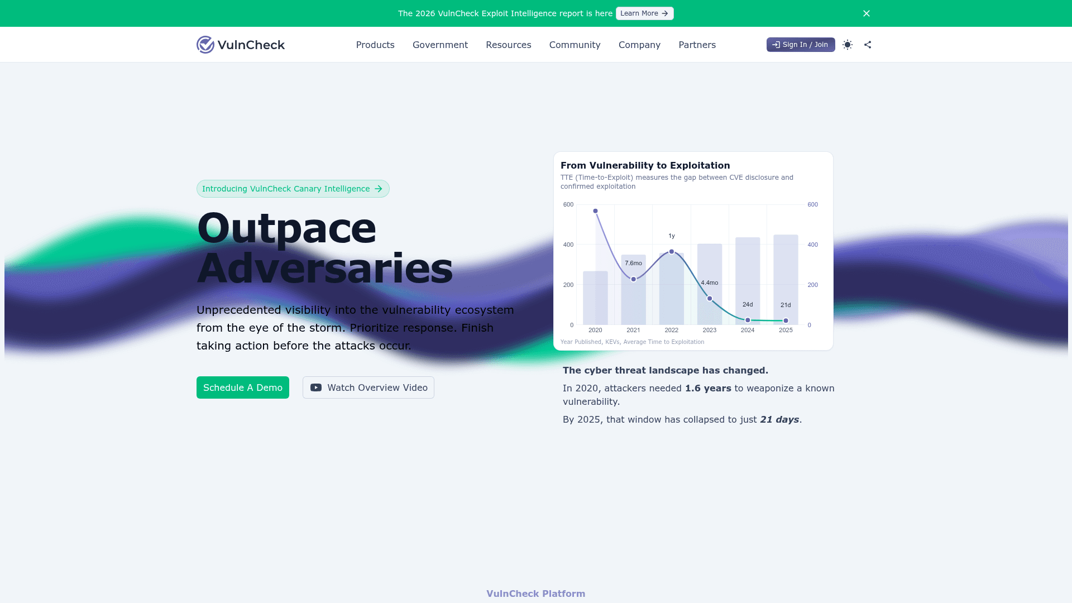Screen dimensions: 1072x603
Task: Click the bold text 21 days
Action: 779,419
